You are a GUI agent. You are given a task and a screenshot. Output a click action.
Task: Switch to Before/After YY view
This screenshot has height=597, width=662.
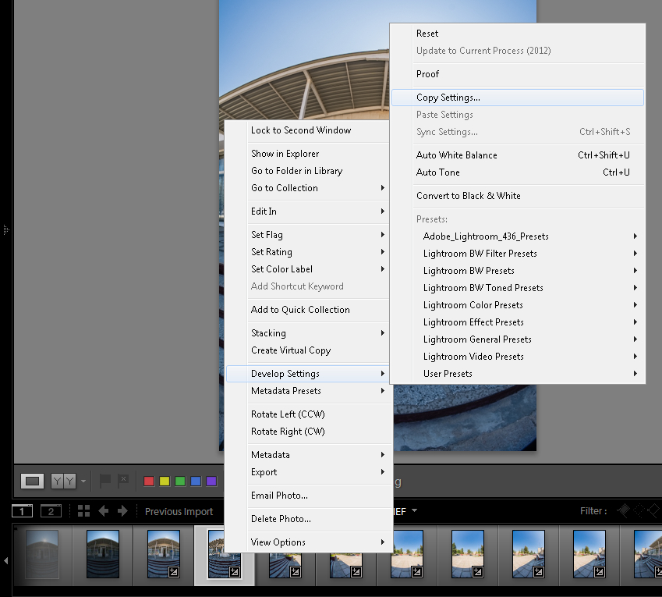(x=63, y=482)
